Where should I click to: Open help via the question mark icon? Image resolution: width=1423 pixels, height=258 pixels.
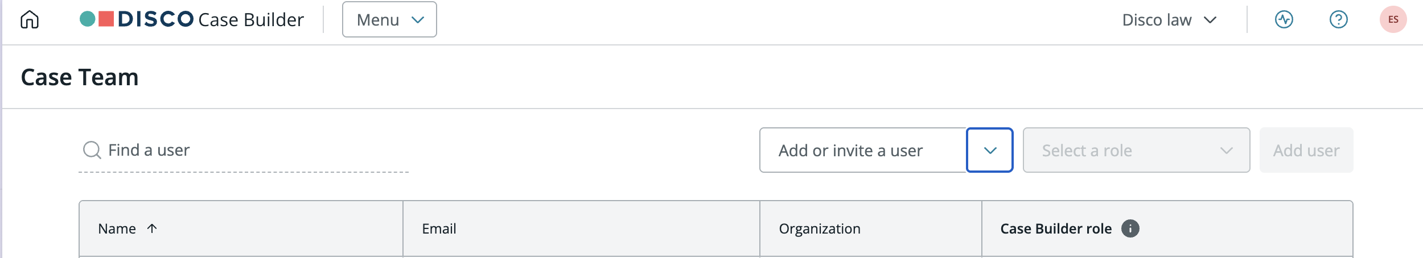(1338, 20)
